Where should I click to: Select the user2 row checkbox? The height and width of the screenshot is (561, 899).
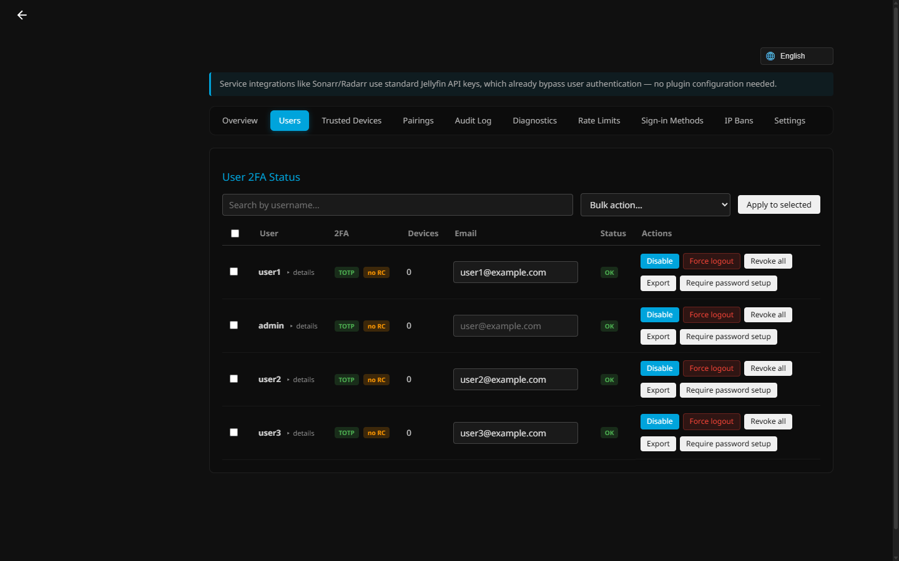point(233,379)
